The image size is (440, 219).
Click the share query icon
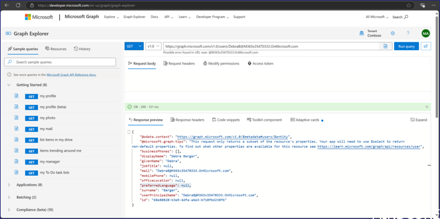425,46
